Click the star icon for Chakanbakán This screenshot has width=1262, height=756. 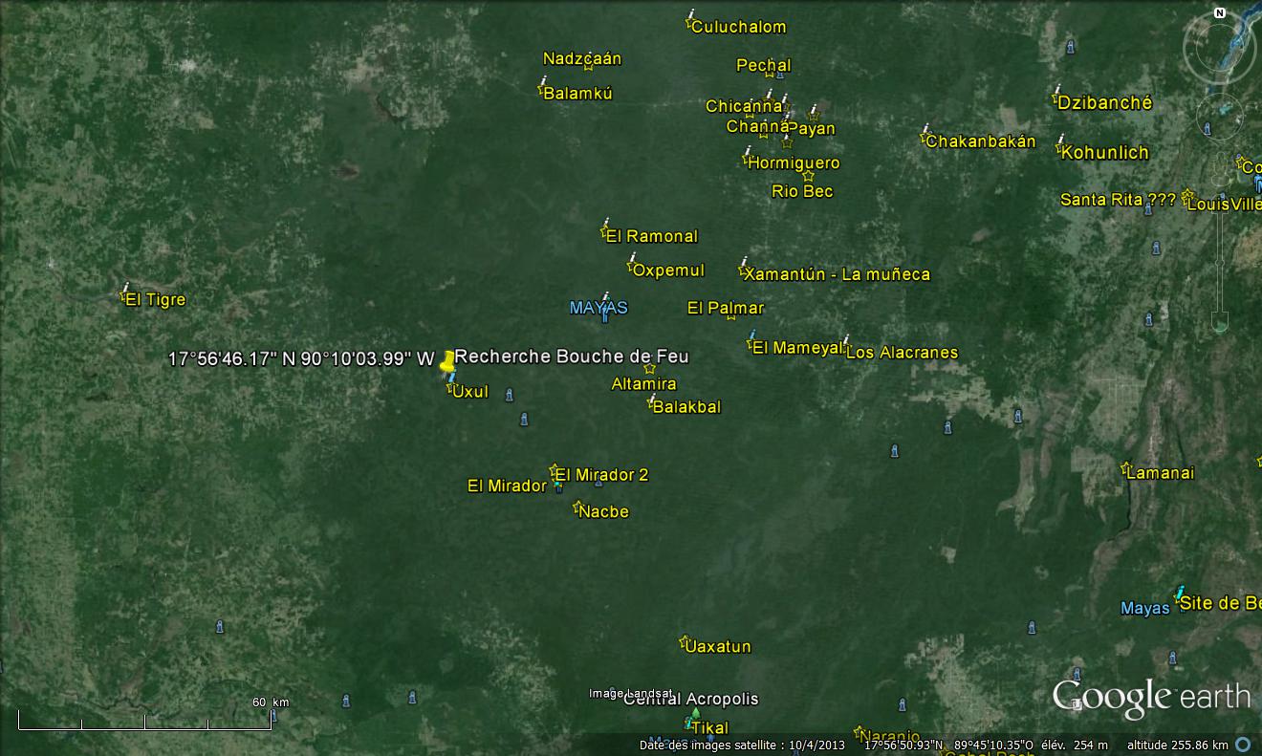click(x=925, y=139)
